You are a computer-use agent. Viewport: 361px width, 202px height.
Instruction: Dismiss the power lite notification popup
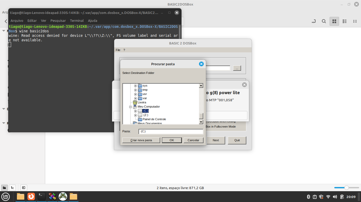click(244, 85)
